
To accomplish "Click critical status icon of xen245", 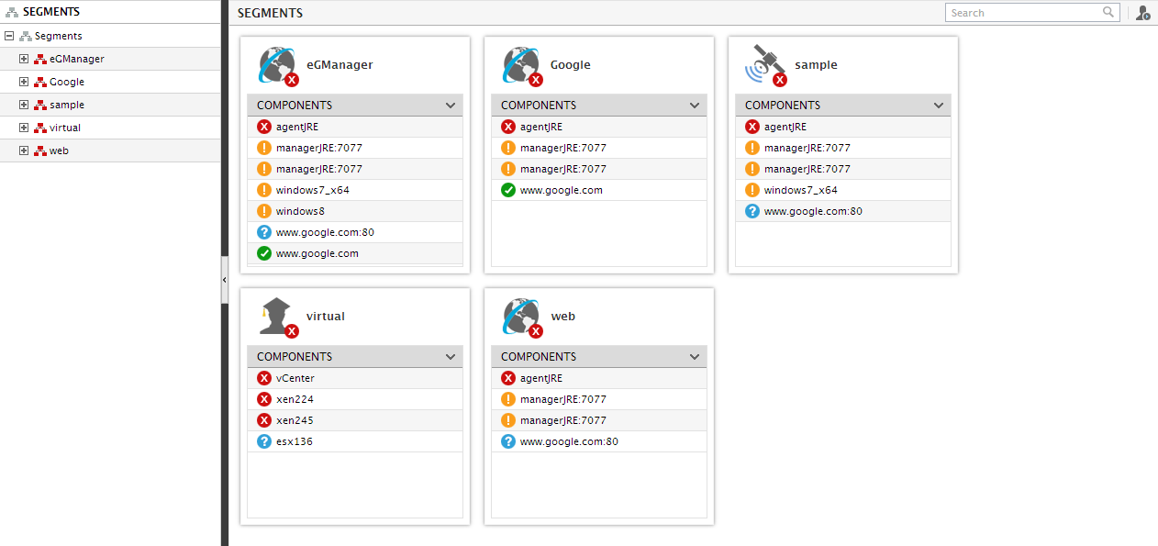I will [x=264, y=420].
